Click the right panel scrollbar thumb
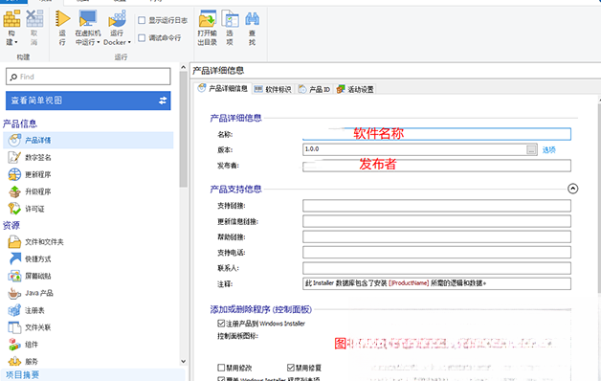This screenshot has height=381, width=601. (x=599, y=199)
